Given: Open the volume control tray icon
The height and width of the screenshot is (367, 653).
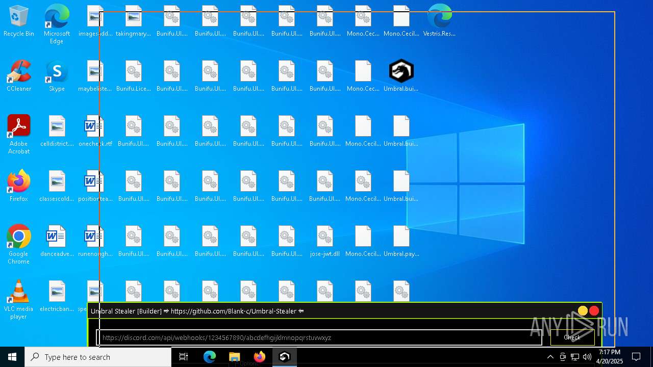Looking at the screenshot, I should [587, 357].
